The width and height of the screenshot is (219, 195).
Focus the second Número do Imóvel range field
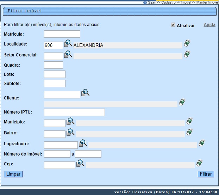pos(88,154)
